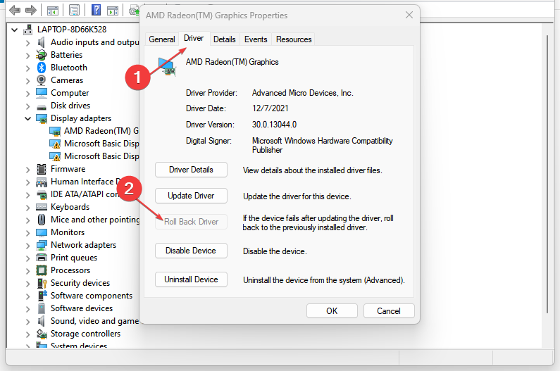This screenshot has width=560, height=371.
Task: Click the LAPTOP-8D66K528 computer icon
Action: [28, 30]
